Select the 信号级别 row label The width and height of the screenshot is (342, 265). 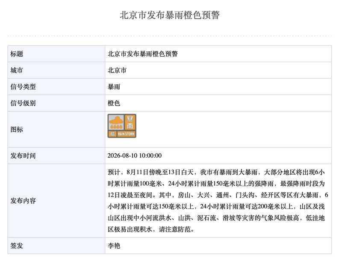(x=23, y=103)
